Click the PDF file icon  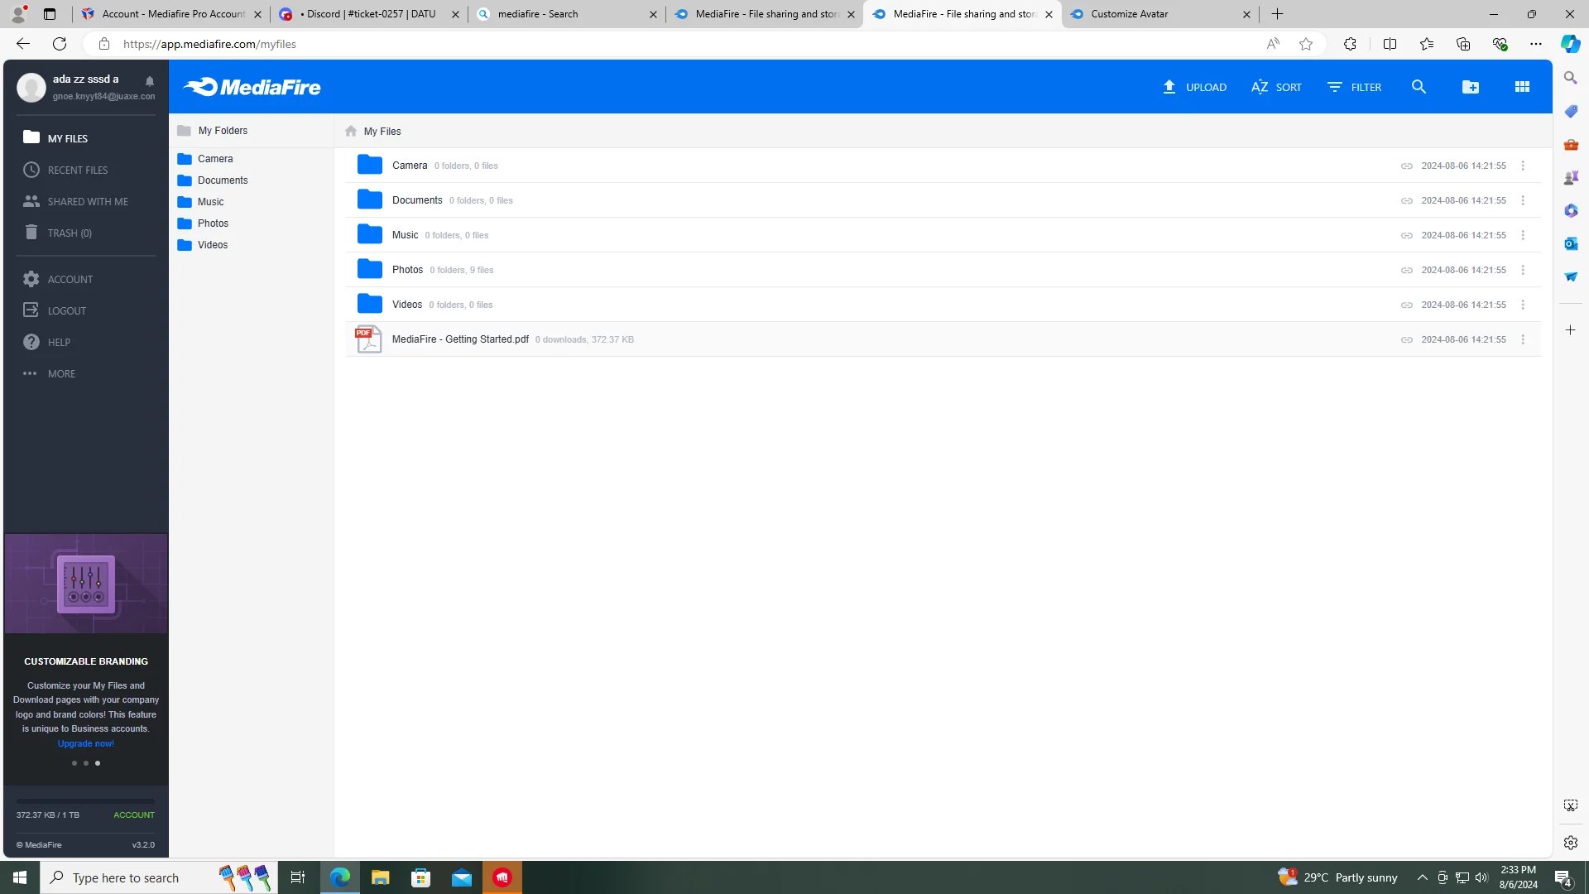368,339
